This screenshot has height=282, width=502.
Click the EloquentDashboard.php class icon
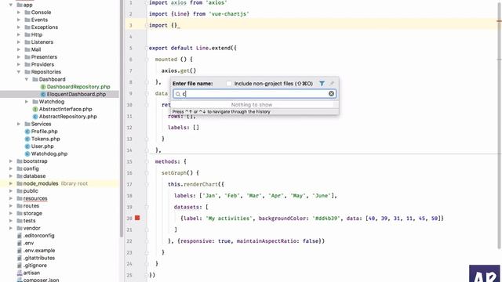click(43, 94)
